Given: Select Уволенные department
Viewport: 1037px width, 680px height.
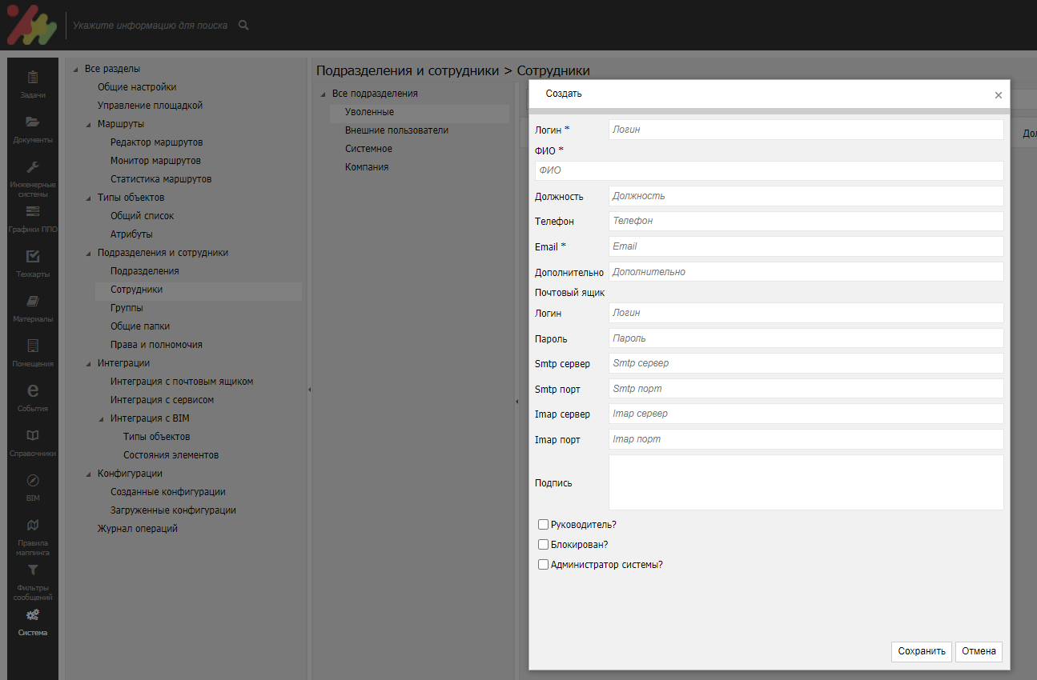Looking at the screenshot, I should (369, 112).
